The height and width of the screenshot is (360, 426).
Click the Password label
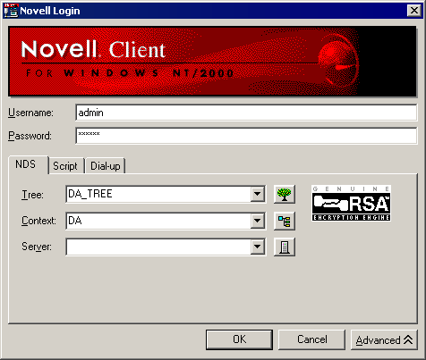(30, 136)
